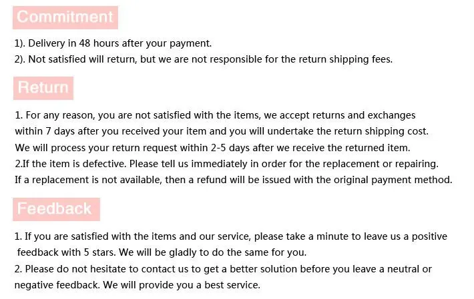
Task: Select the 'Delivery in 48 hours' line
Action: tap(113, 43)
